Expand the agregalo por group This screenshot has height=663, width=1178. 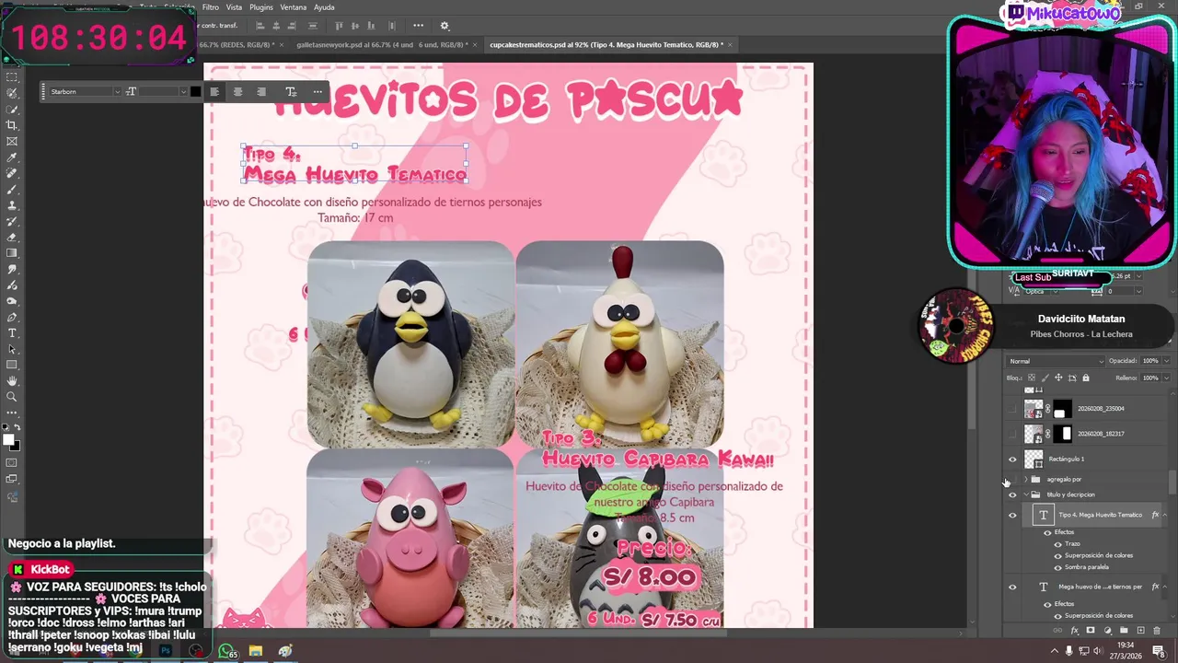tap(1026, 479)
